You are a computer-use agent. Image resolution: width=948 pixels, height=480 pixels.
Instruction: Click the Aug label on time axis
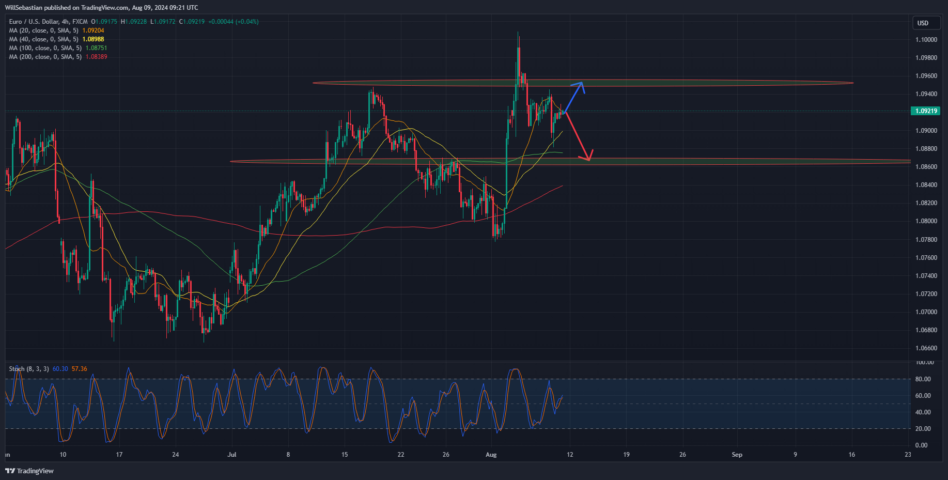pyautogui.click(x=491, y=455)
